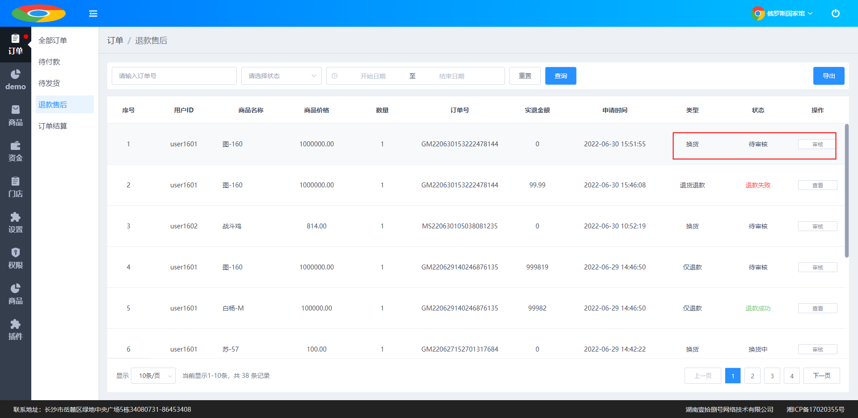The height and width of the screenshot is (418, 858).
Task: Click the table's vertical scrollbar
Action: [x=846, y=190]
